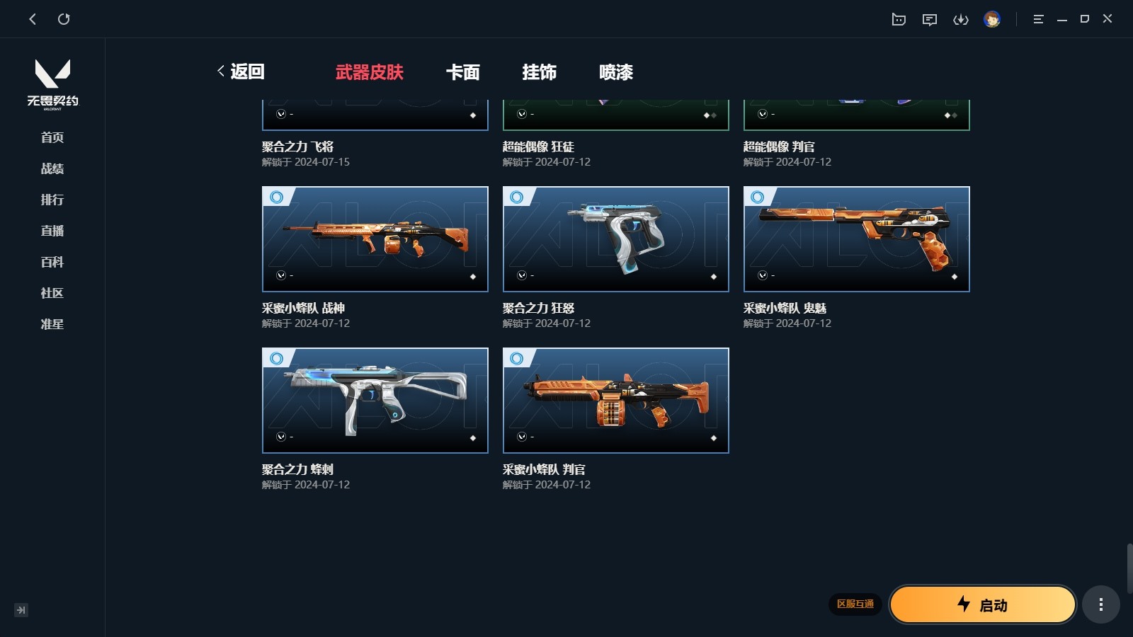This screenshot has width=1133, height=637.
Task: Go back using the top-left arrow icon
Action: (33, 19)
